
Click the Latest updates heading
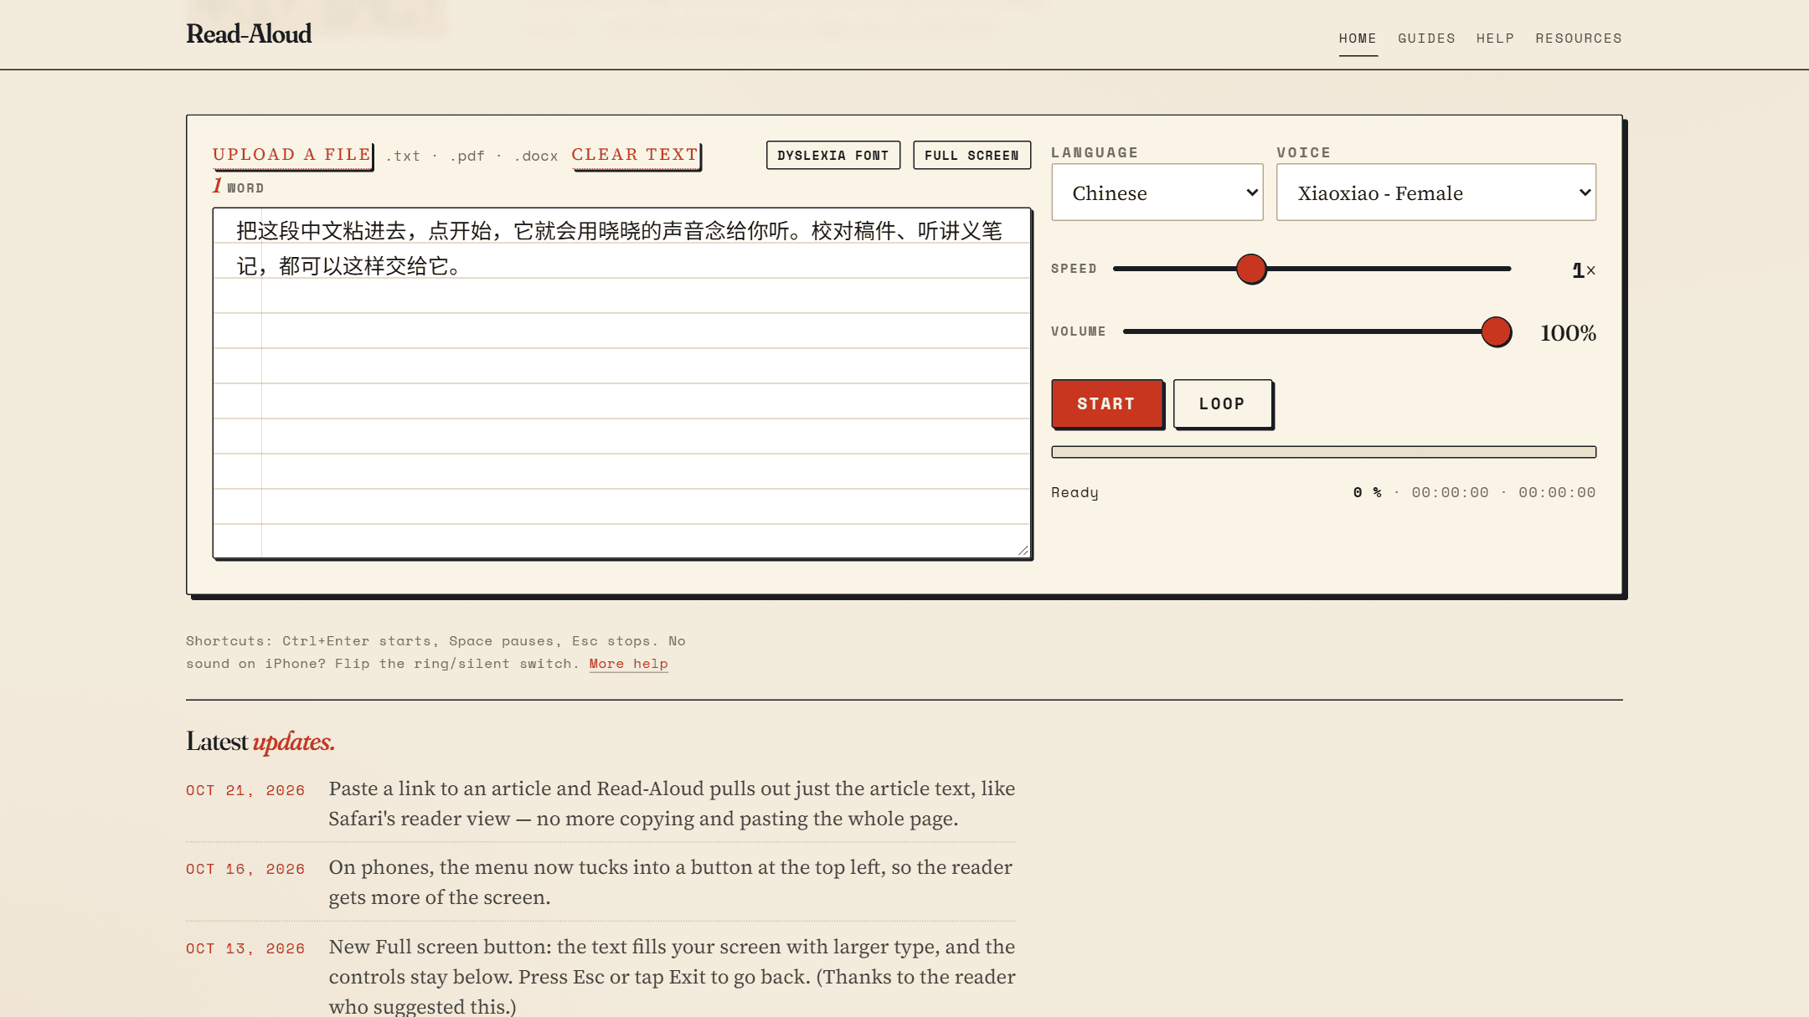[x=260, y=742]
